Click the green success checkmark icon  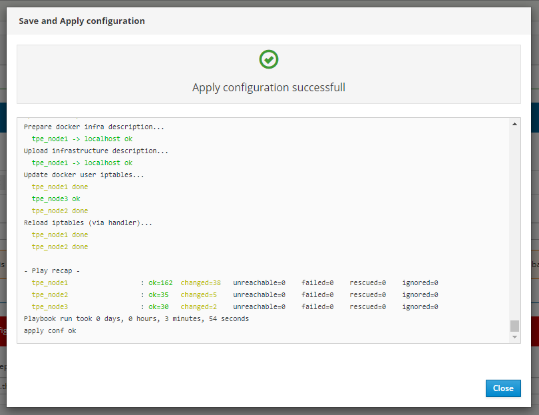coord(269,59)
